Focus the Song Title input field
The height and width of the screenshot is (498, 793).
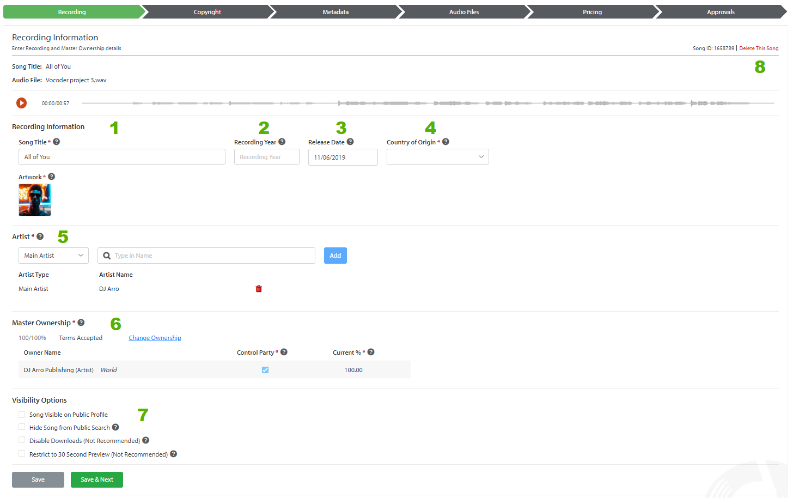tap(122, 157)
